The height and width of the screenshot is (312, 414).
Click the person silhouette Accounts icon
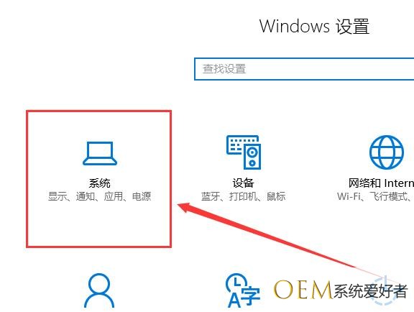(99, 290)
